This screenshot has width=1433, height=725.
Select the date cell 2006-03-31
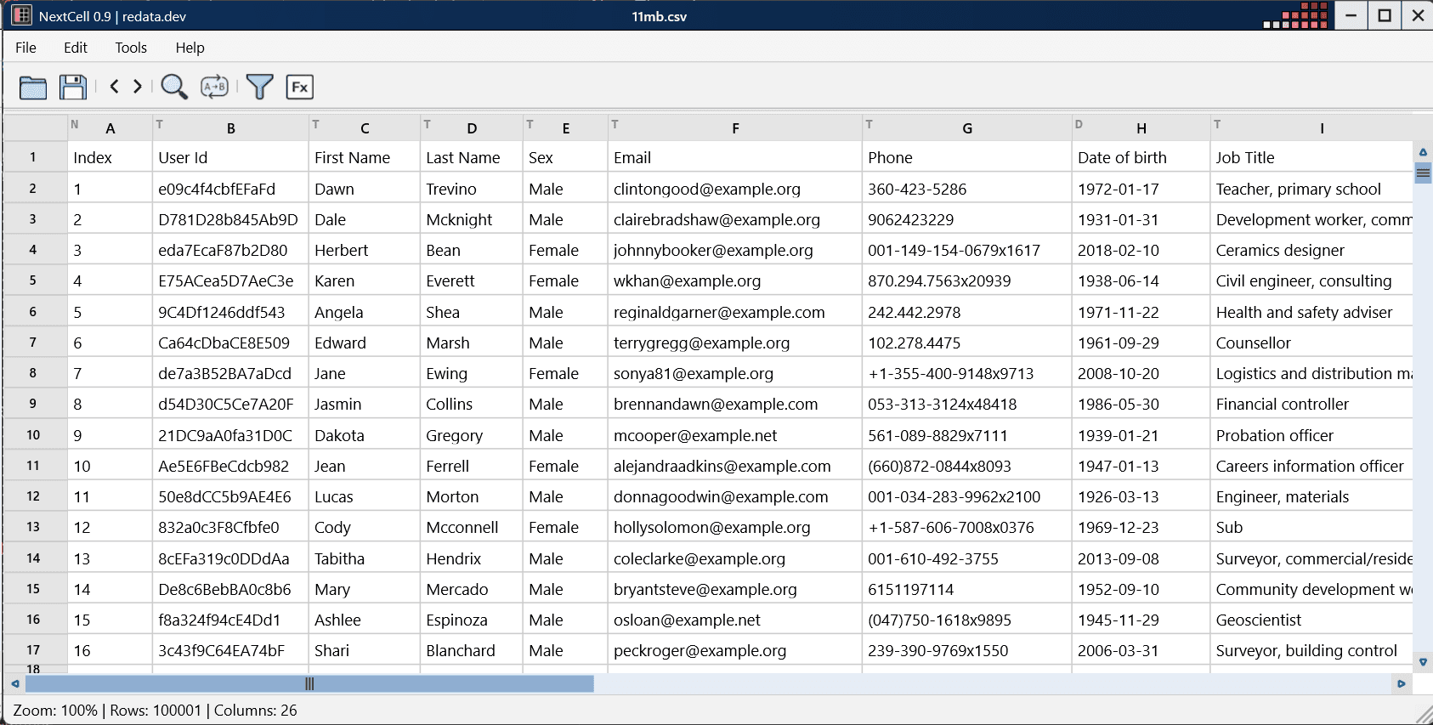tap(1141, 650)
